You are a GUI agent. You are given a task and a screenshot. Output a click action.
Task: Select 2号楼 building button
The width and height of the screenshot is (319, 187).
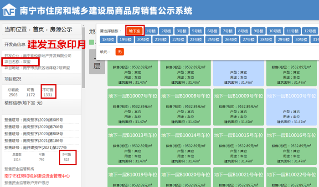tap(166, 31)
